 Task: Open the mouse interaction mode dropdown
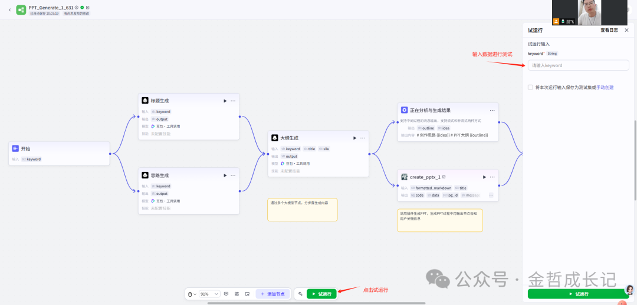click(x=192, y=294)
